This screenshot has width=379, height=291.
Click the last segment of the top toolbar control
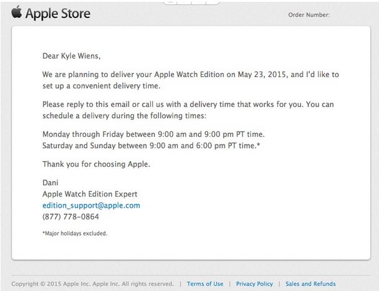point(213,2)
